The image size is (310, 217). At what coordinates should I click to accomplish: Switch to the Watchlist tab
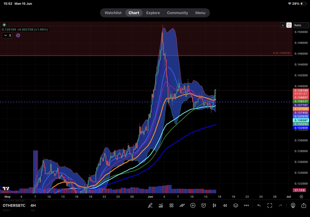pos(113,13)
